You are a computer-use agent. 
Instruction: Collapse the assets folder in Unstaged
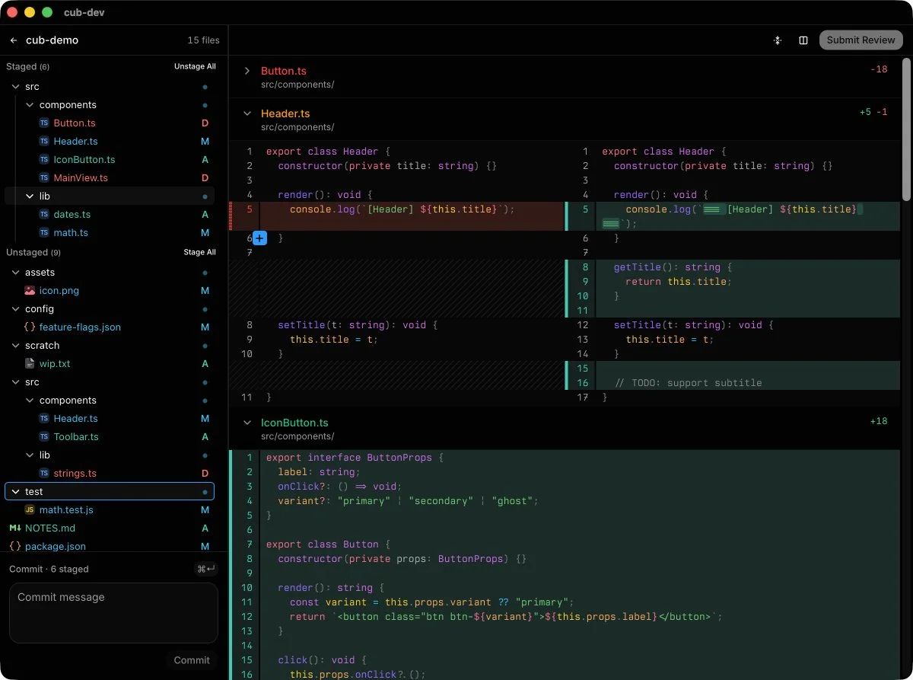point(15,272)
